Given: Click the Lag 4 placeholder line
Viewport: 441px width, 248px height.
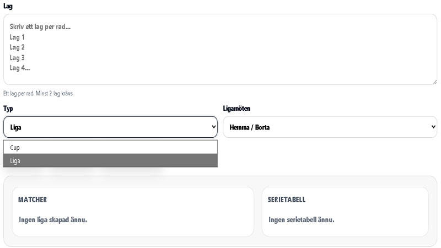Looking at the screenshot, I should (x=20, y=68).
